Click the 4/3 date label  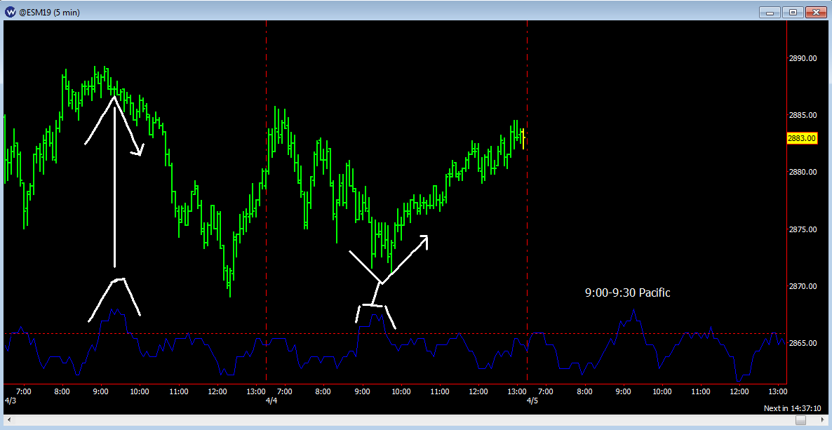point(10,400)
